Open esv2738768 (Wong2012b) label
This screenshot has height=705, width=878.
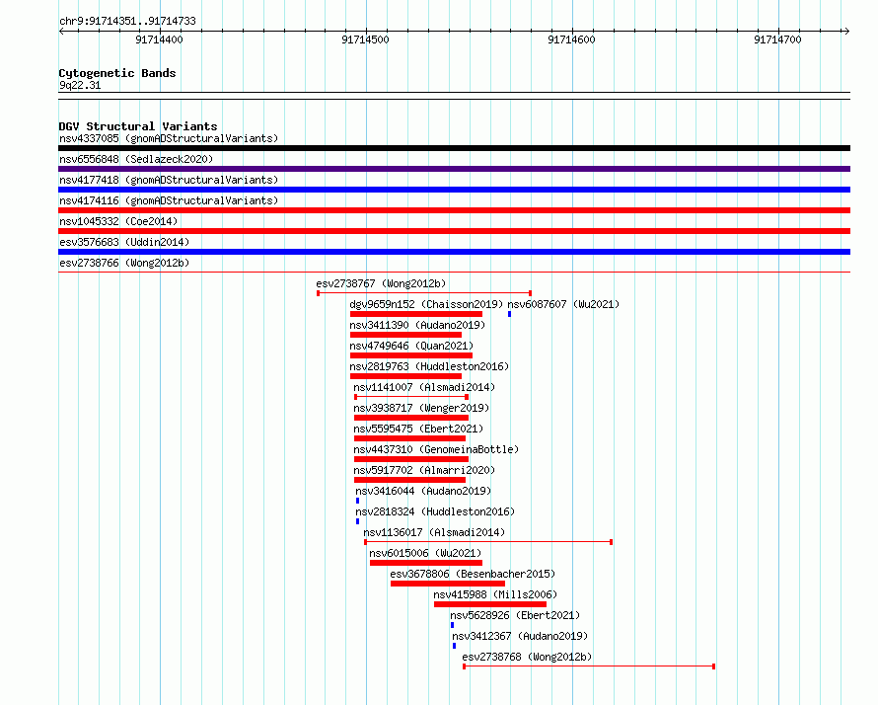click(527, 657)
